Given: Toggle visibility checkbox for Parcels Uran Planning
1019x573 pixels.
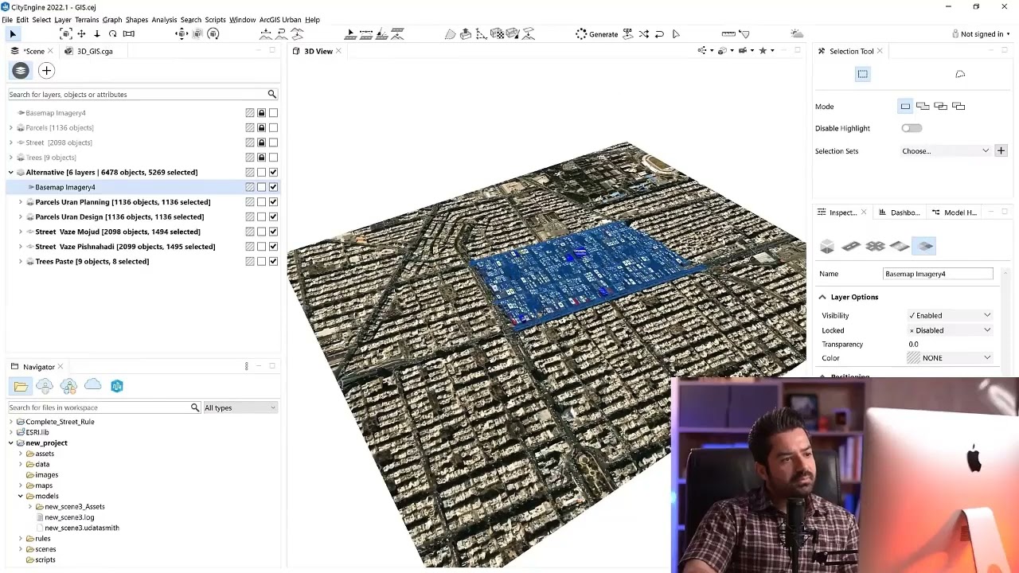Looking at the screenshot, I should tap(273, 202).
